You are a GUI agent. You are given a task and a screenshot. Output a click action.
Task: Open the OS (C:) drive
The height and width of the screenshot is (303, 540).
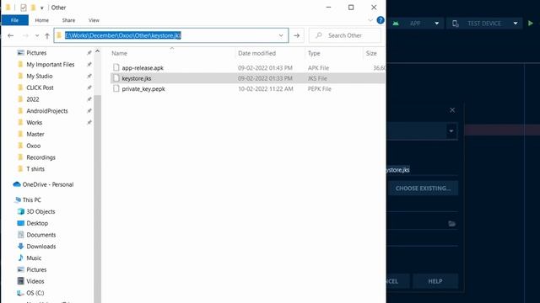coord(35,293)
